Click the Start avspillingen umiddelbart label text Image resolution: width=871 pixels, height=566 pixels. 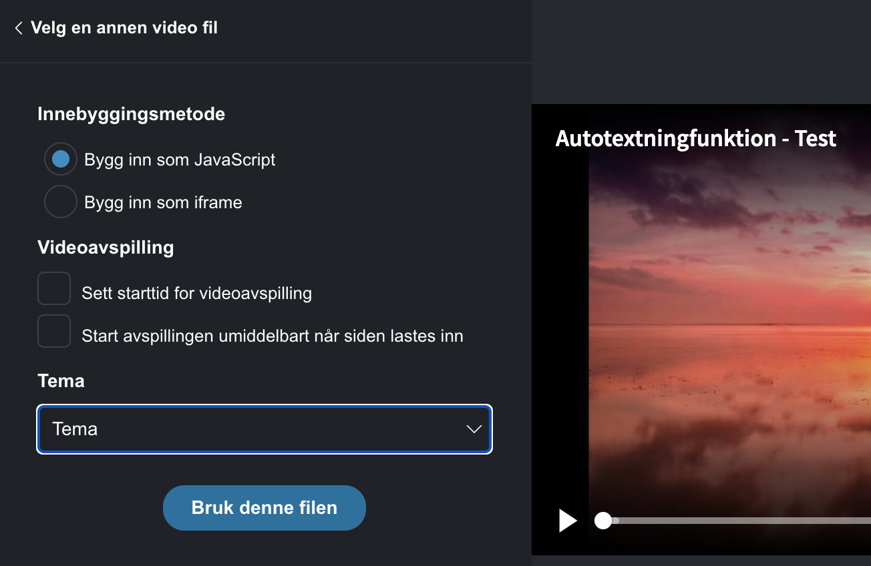click(273, 336)
